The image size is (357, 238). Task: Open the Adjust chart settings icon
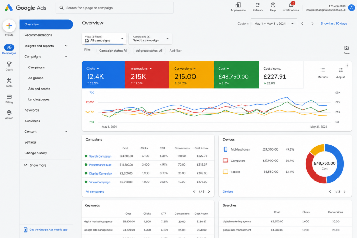[x=340, y=70]
